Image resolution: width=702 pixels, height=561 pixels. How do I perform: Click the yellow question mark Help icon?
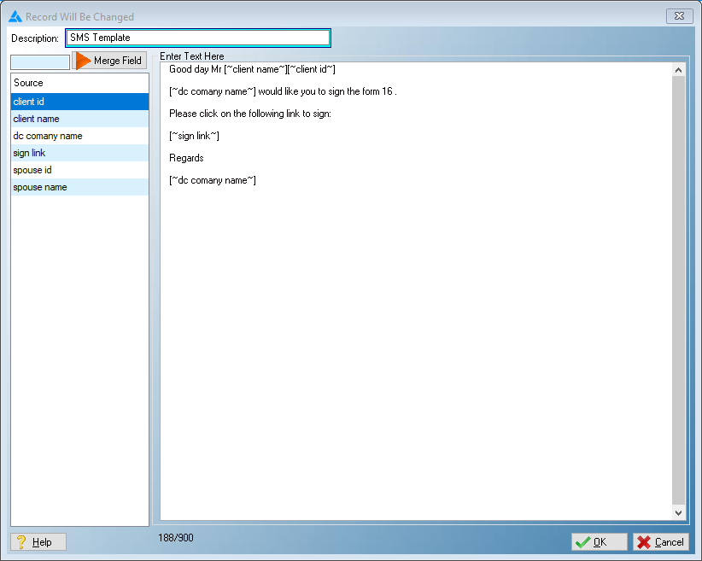(x=21, y=542)
